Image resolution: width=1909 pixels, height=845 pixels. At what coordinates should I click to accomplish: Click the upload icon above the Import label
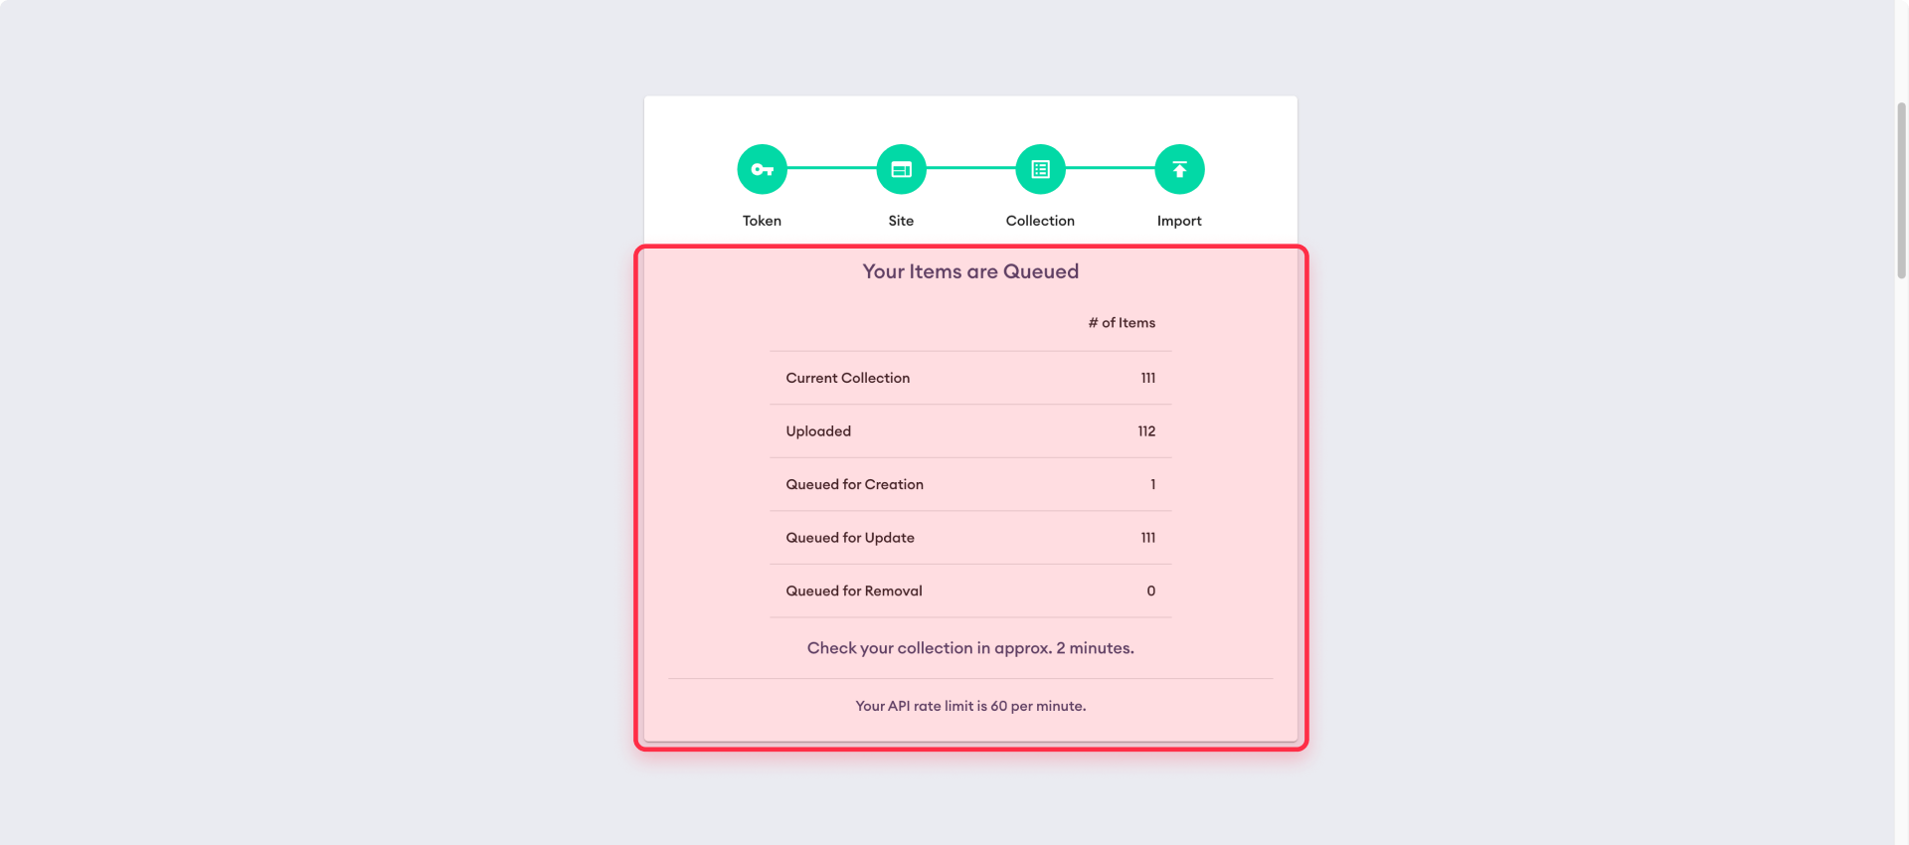1179,169
